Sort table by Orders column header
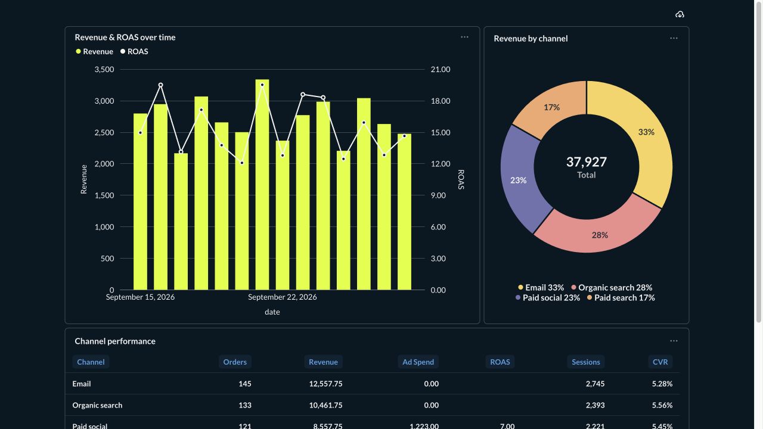Image resolution: width=763 pixels, height=429 pixels. (x=235, y=362)
